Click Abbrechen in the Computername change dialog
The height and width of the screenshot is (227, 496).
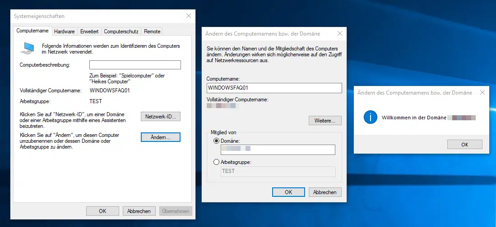coord(325,192)
